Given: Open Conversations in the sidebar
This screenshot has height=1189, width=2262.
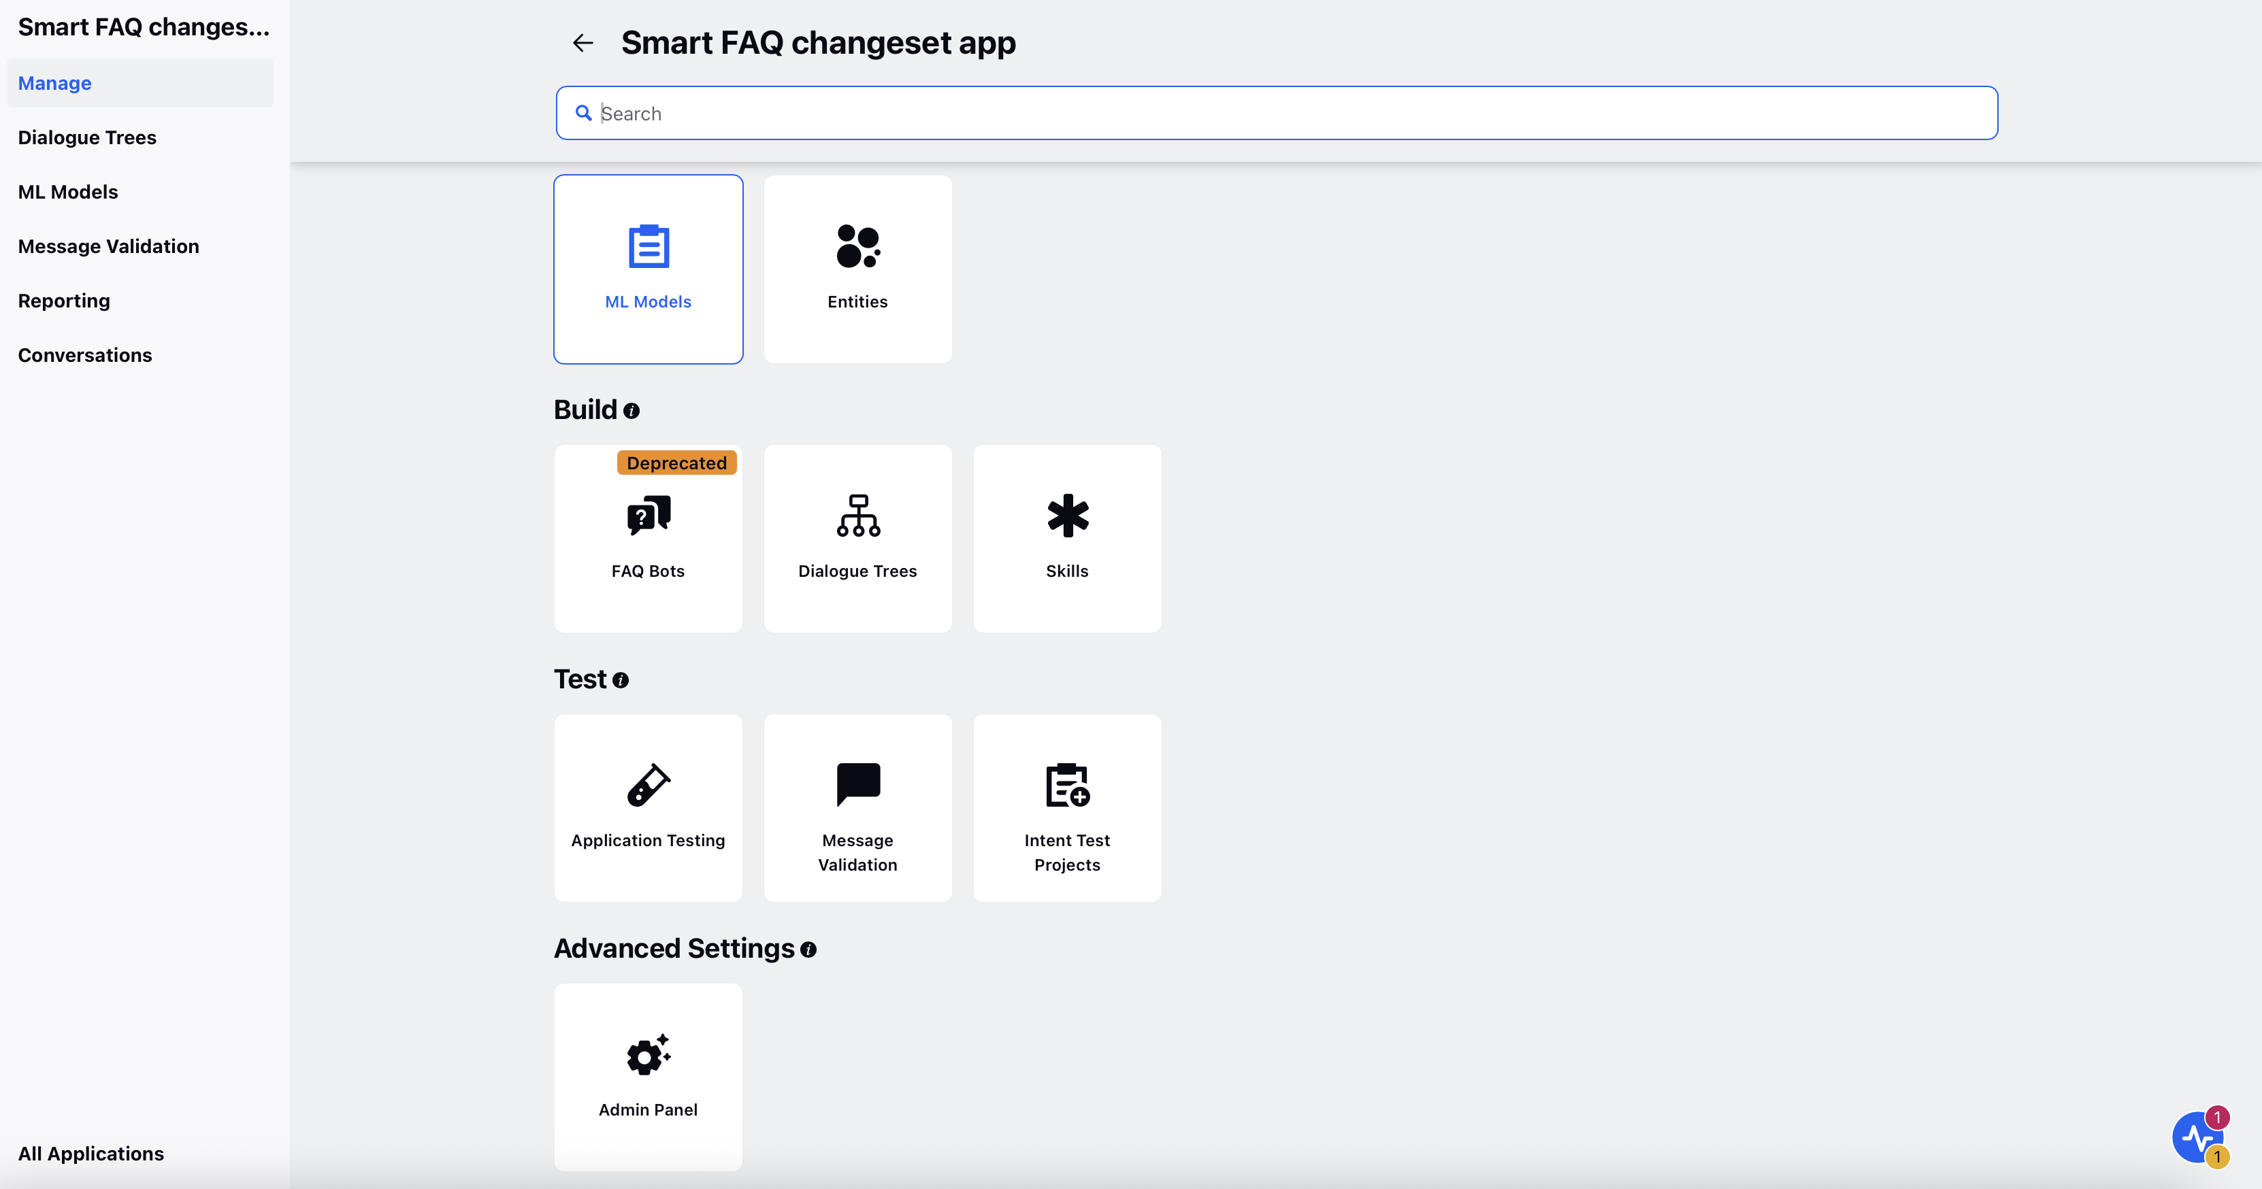Looking at the screenshot, I should click(85, 355).
